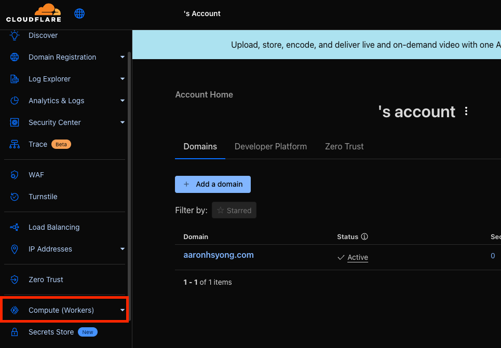Click the Cloudflare logo
501x348 pixels.
[34, 13]
